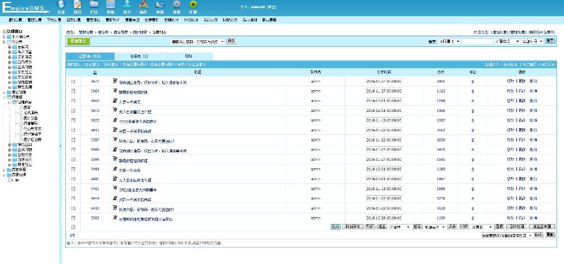Open the 用户 person icon in header

click(127, 4)
